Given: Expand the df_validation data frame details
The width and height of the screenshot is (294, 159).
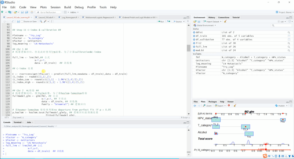Looking at the screenshot, I should [194, 39].
